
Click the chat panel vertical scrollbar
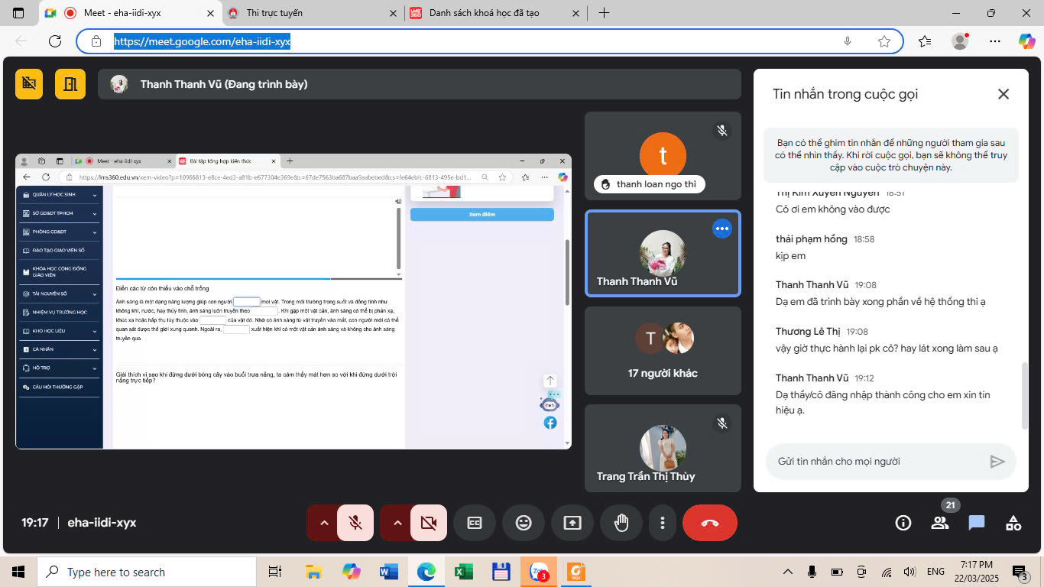click(1025, 395)
